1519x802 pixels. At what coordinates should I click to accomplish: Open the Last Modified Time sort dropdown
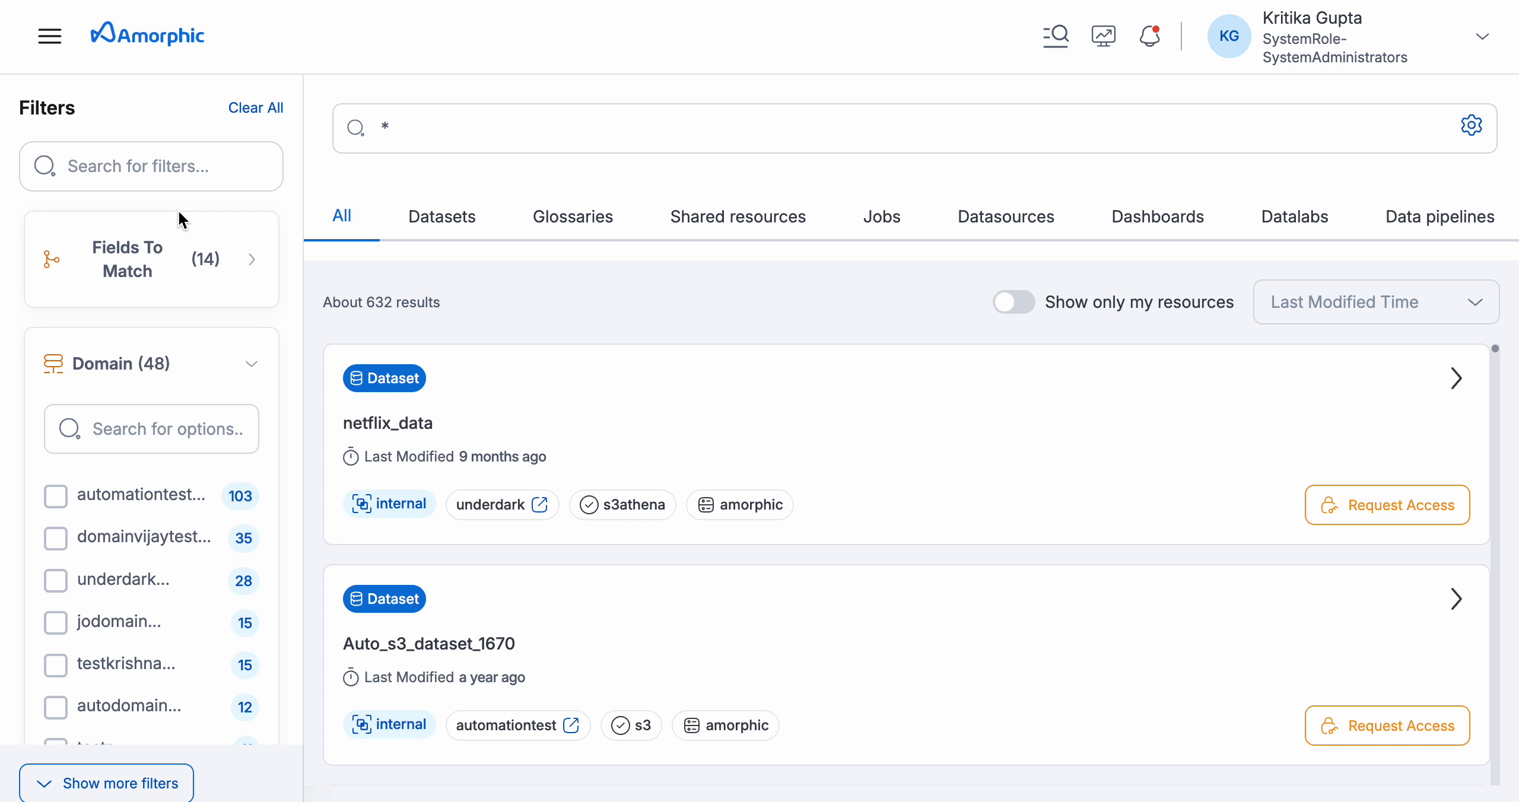click(1375, 302)
